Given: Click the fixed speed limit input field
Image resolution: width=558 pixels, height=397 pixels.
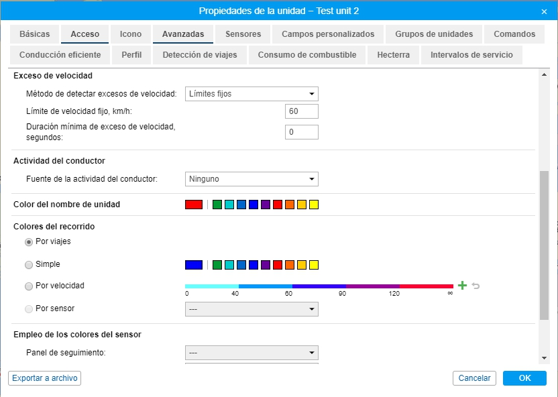Looking at the screenshot, I should [300, 111].
